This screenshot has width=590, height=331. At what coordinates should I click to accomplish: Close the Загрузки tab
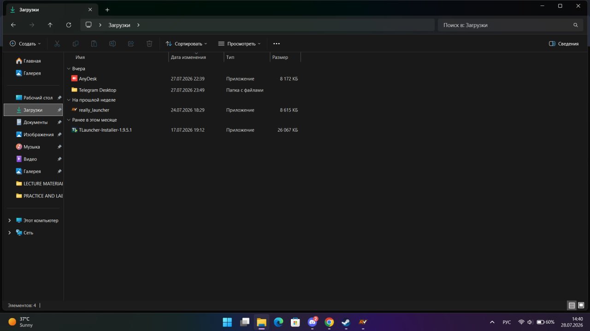(90, 10)
